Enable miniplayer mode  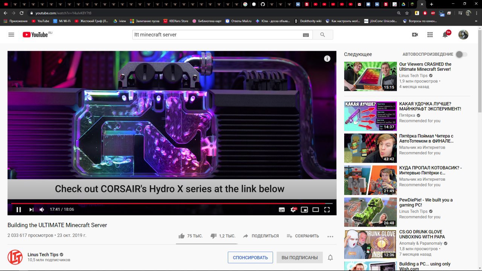(x=304, y=210)
